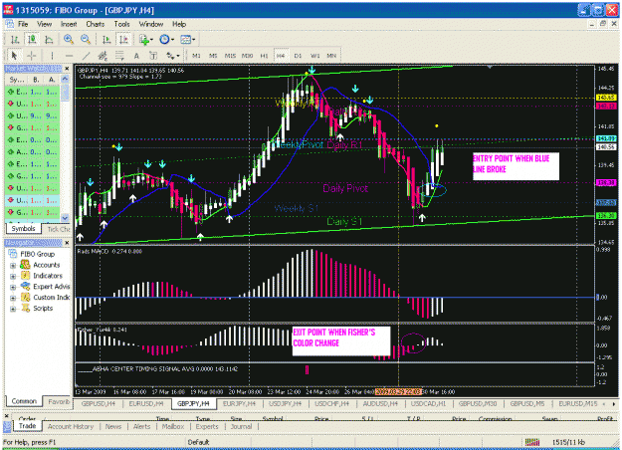Switch timeframe to MN
Image resolution: width=622 pixels, height=450 pixels.
tap(331, 56)
